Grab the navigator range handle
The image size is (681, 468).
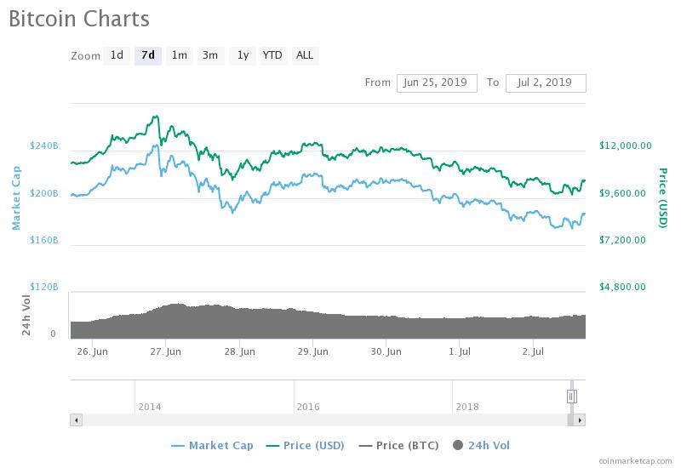[572, 397]
